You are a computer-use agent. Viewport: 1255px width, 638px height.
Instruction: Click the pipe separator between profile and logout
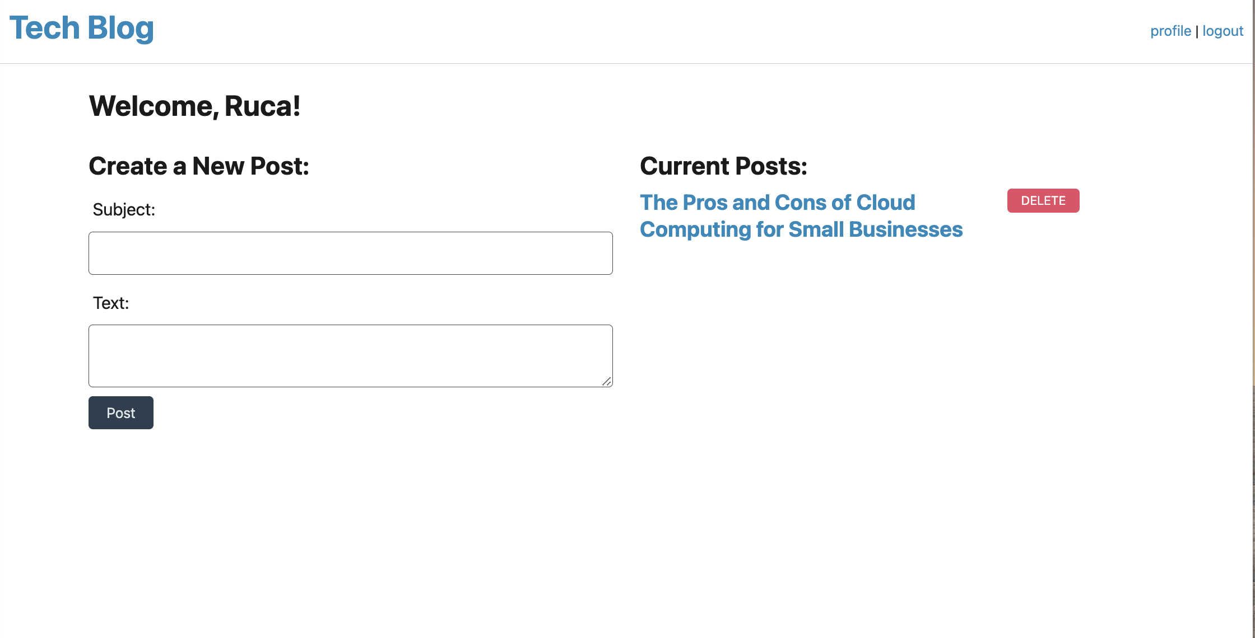click(1197, 31)
